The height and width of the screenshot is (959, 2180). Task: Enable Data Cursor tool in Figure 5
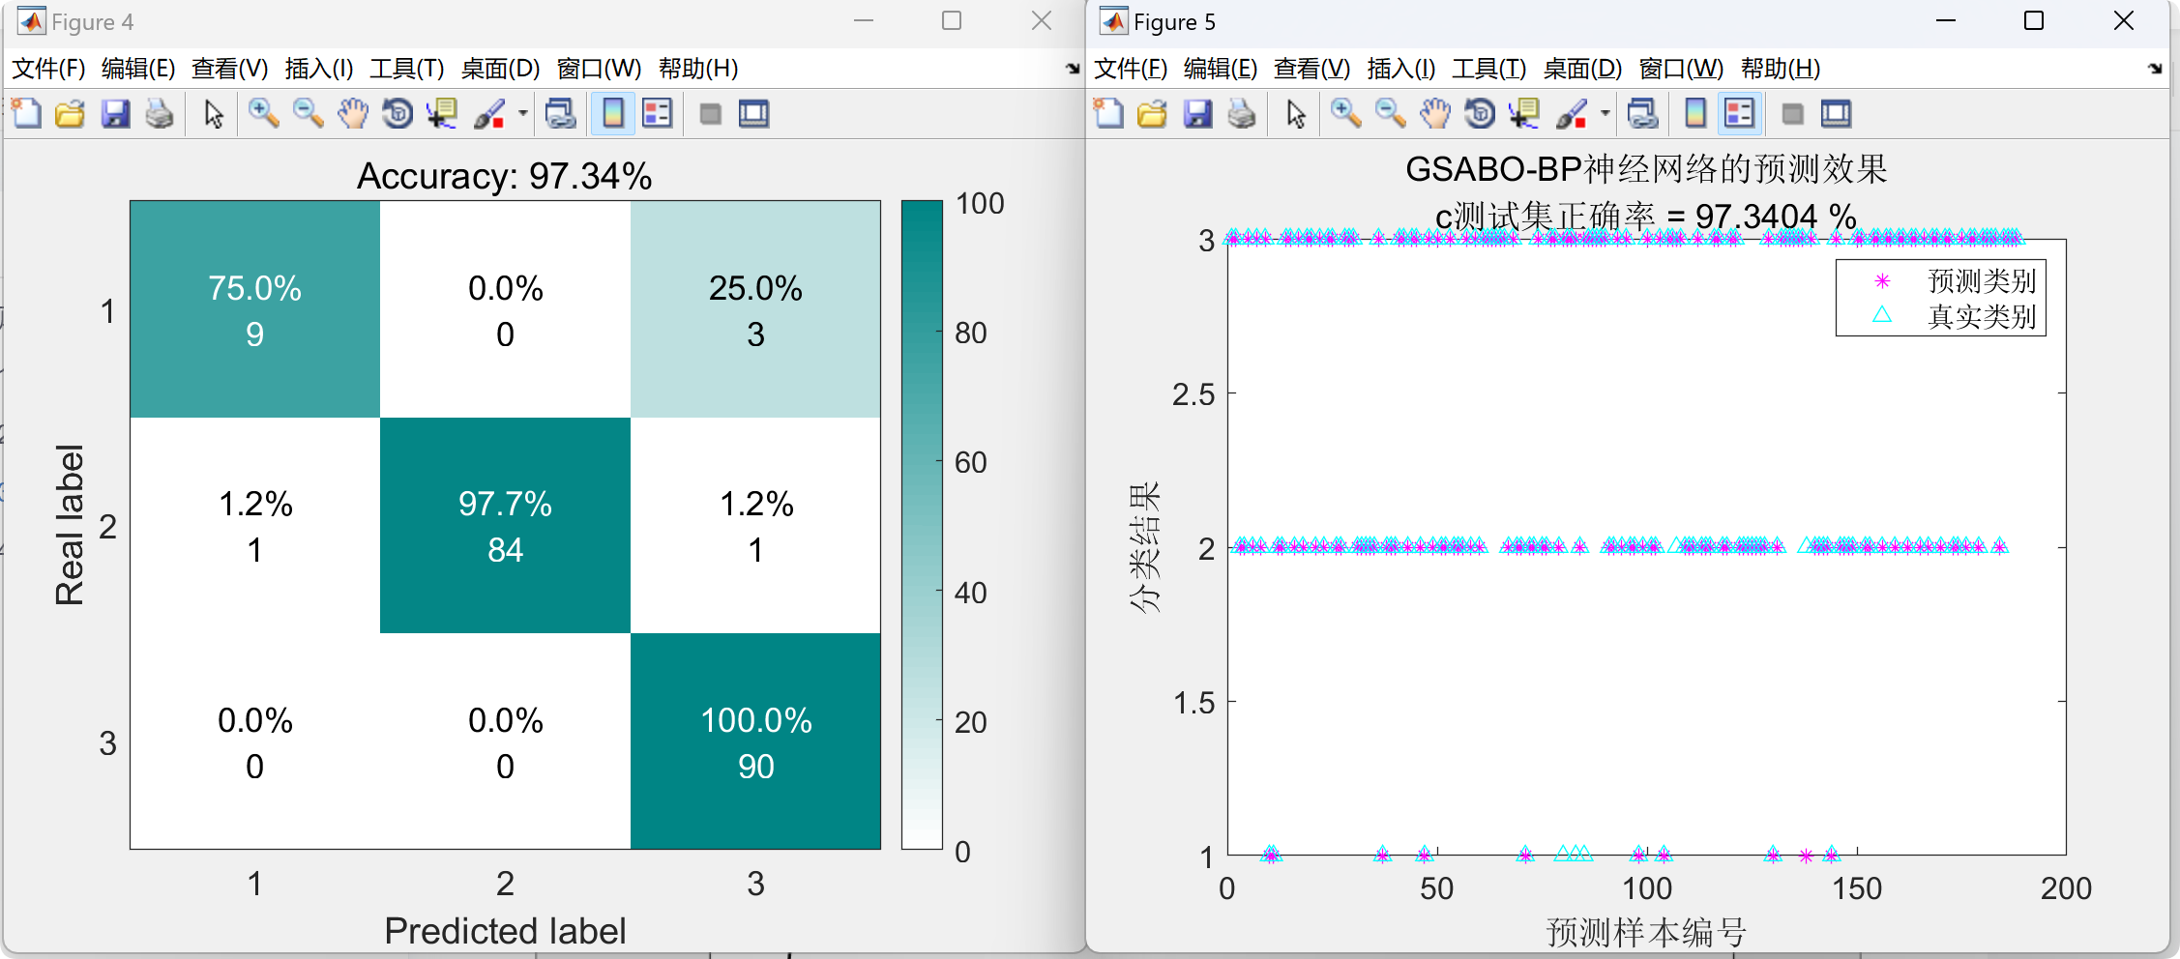[1525, 114]
